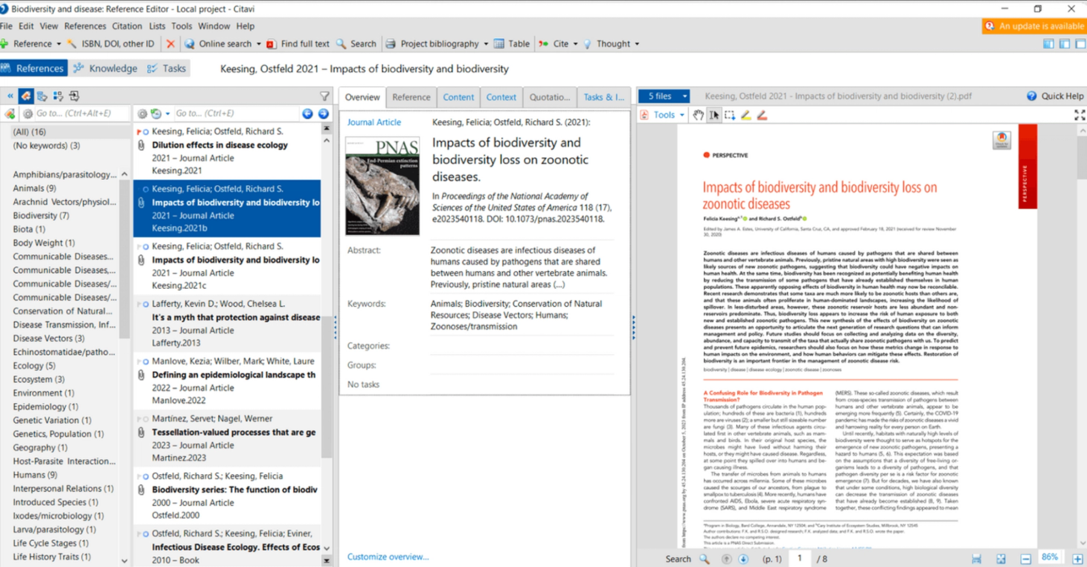Toggle read status circle for Martinez 2023 reference
This screenshot has height=567, width=1087.
click(146, 419)
